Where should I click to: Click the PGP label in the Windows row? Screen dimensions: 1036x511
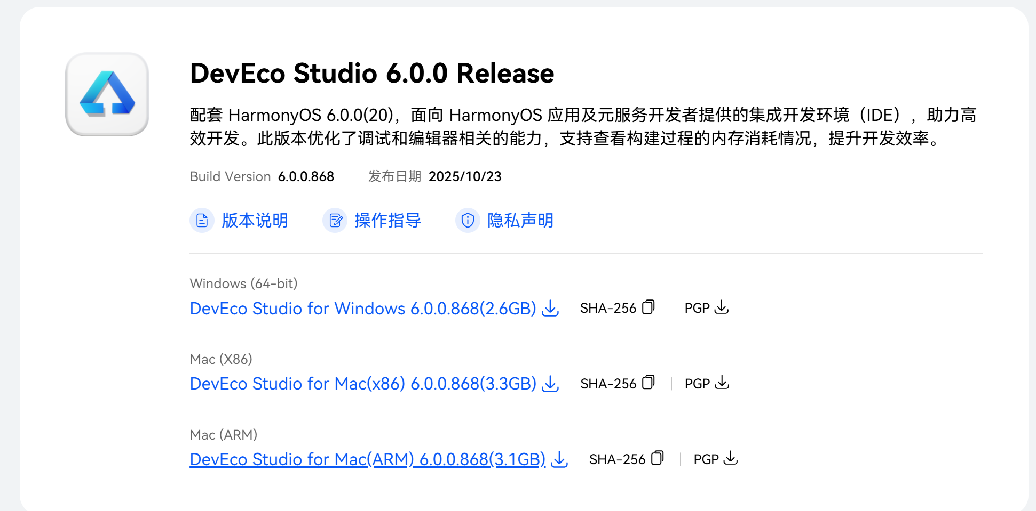[x=697, y=308]
